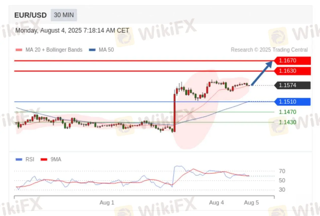The width and height of the screenshot is (320, 216).
Task: Click the Aug 1 date axis label
Action: [107, 203]
